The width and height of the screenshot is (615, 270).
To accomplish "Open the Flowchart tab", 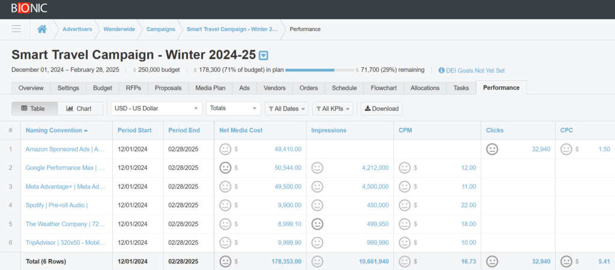I will click(x=384, y=88).
